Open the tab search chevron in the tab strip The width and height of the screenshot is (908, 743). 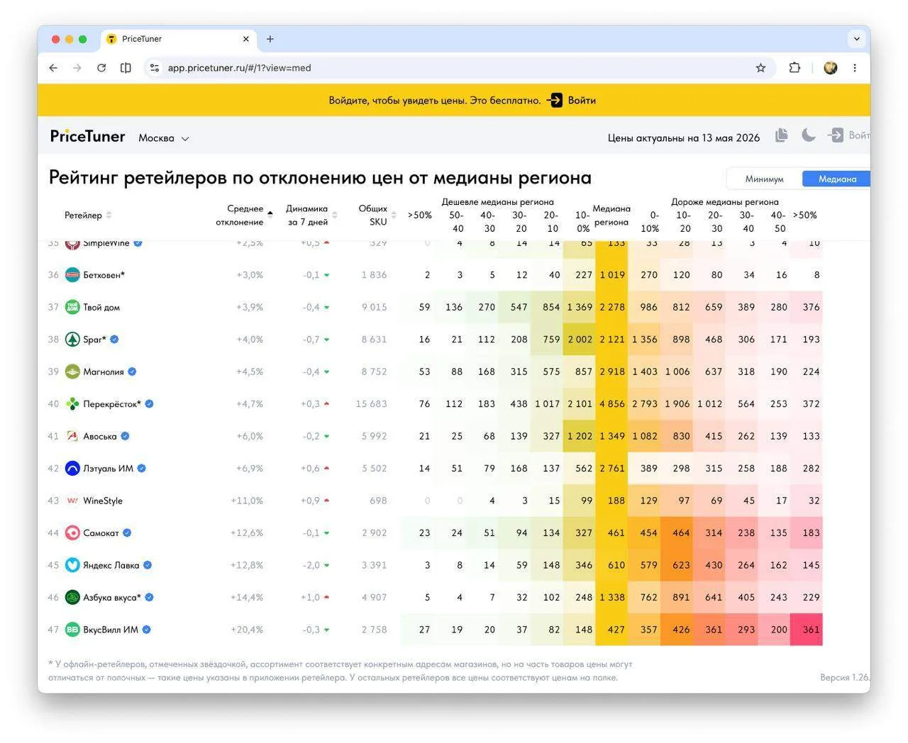856,39
